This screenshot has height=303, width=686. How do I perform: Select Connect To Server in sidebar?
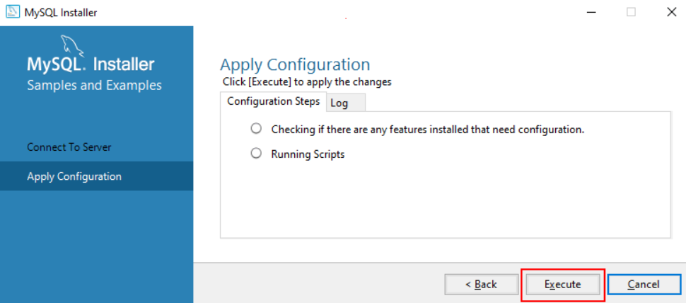69,147
